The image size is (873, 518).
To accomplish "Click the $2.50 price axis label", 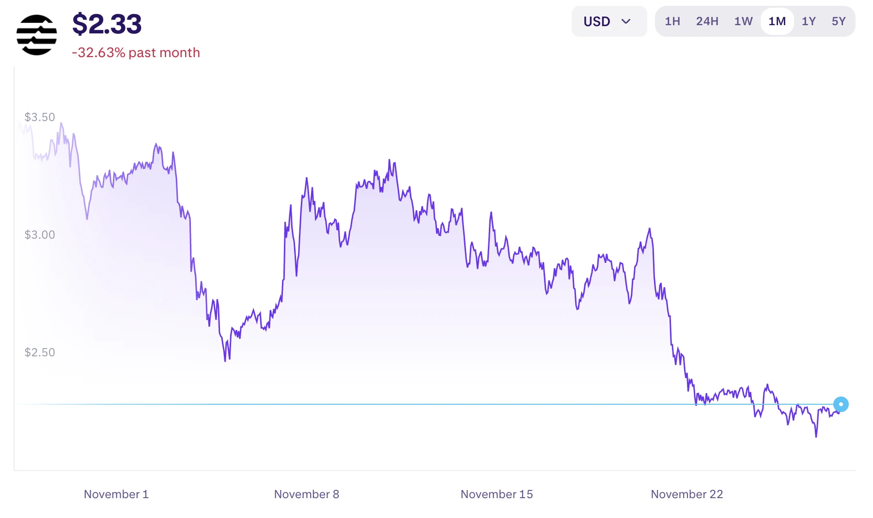I will (40, 352).
